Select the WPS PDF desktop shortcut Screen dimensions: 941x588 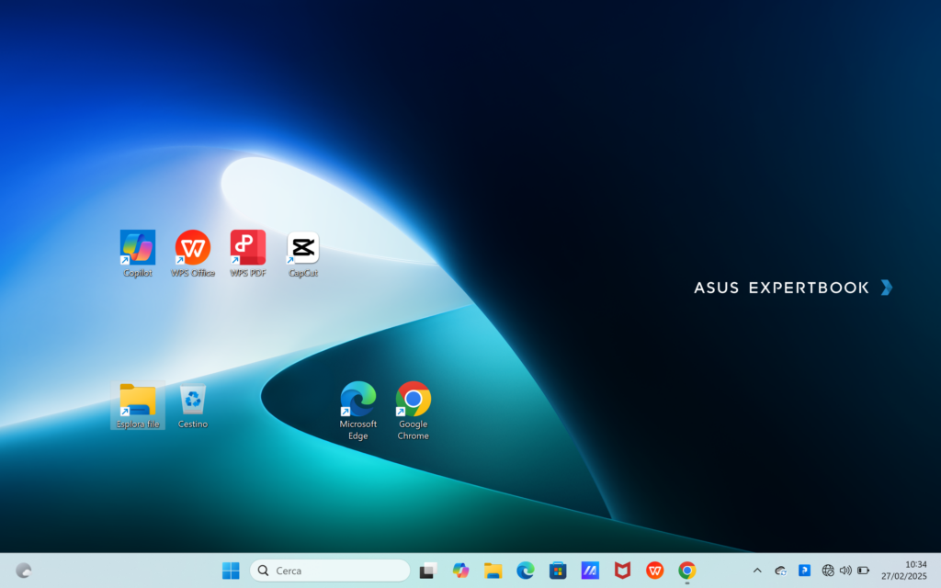(x=248, y=248)
